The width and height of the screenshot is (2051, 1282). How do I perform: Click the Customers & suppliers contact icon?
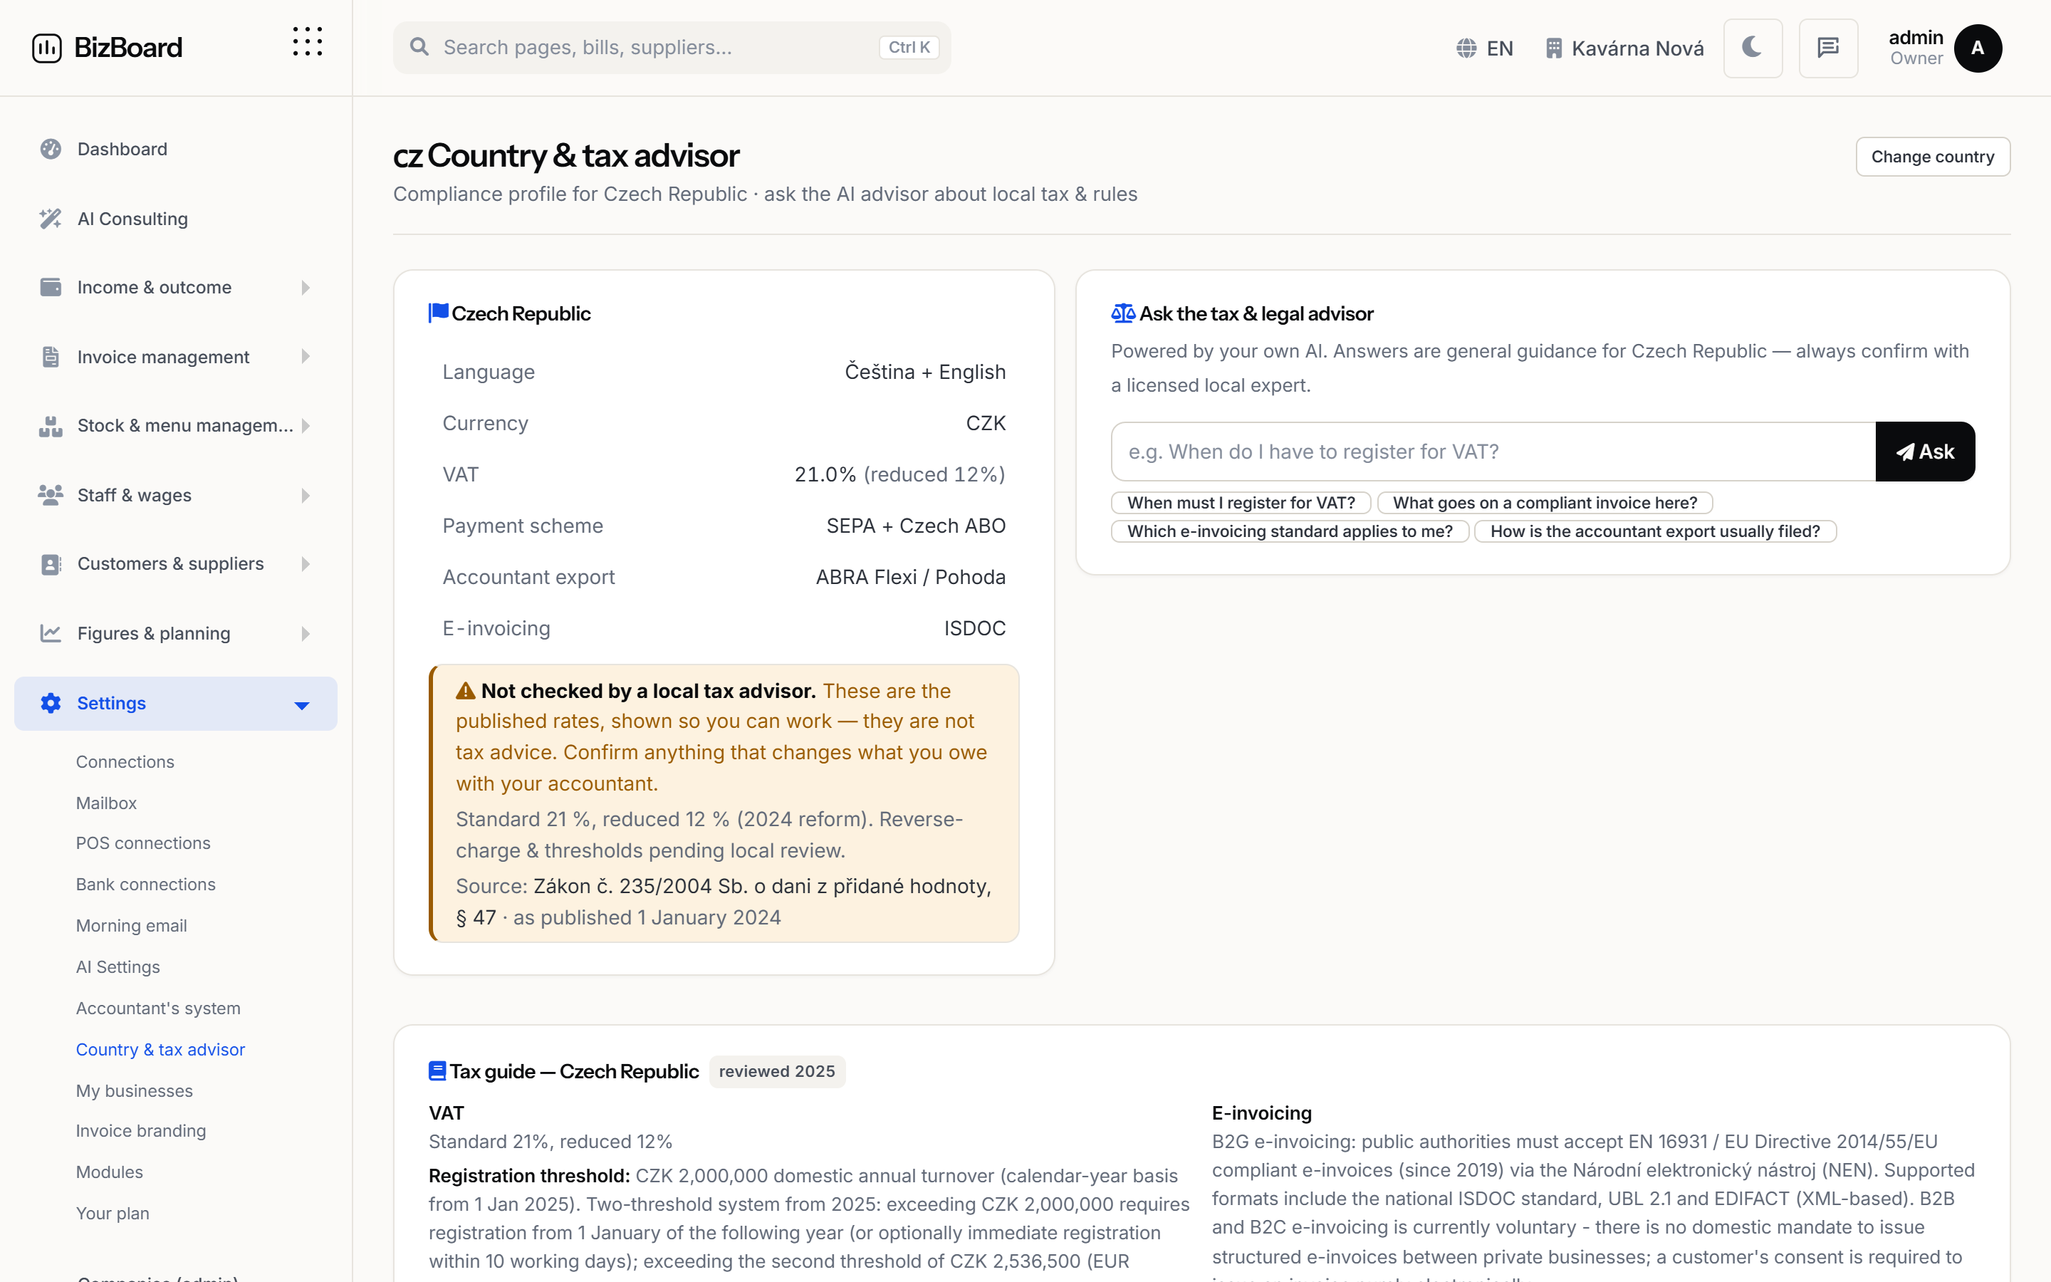[x=51, y=564]
